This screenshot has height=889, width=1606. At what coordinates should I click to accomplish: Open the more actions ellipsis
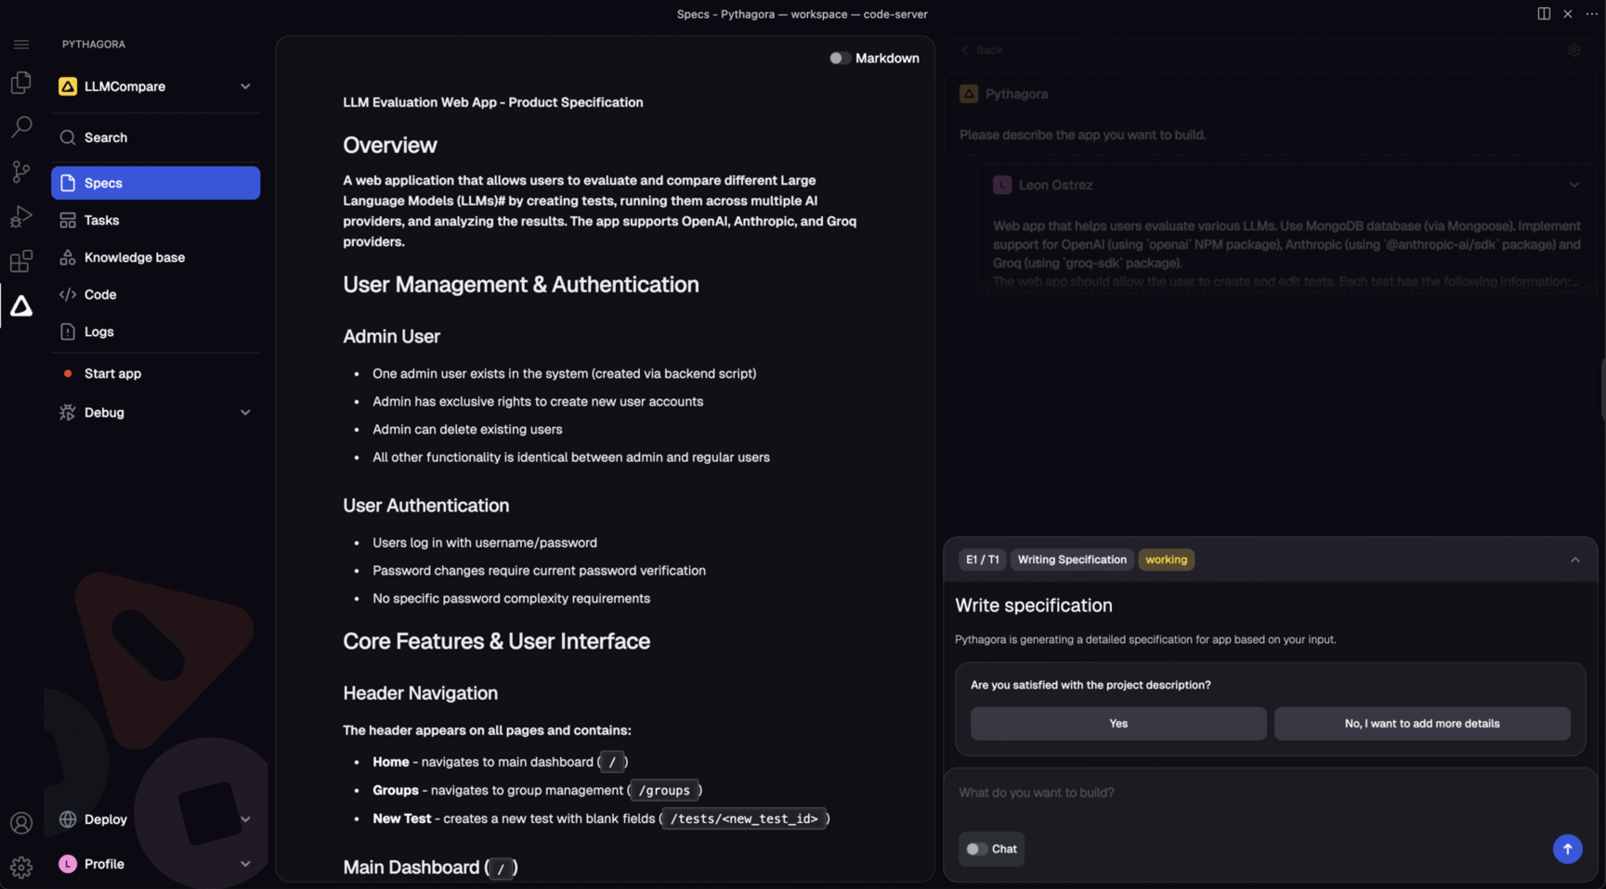1591,13
